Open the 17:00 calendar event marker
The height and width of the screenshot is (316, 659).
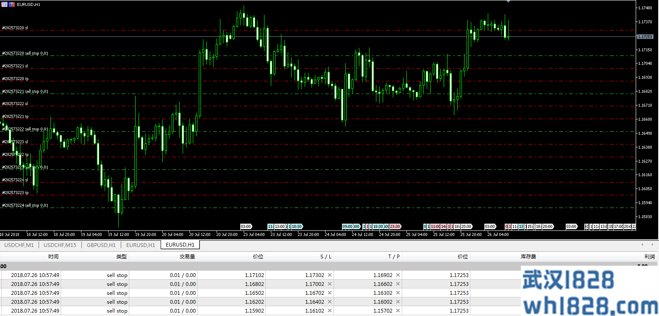click(x=619, y=227)
